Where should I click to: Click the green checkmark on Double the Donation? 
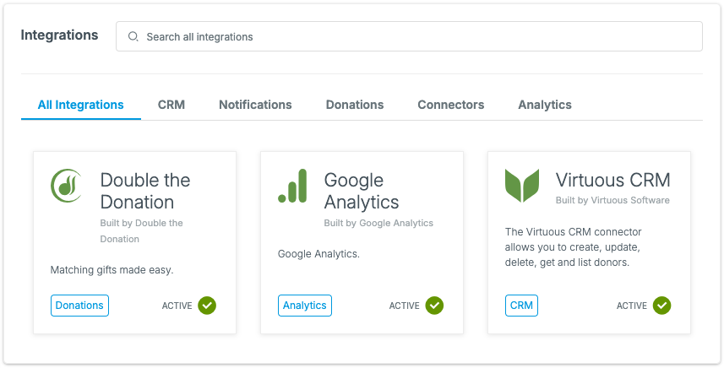point(207,306)
